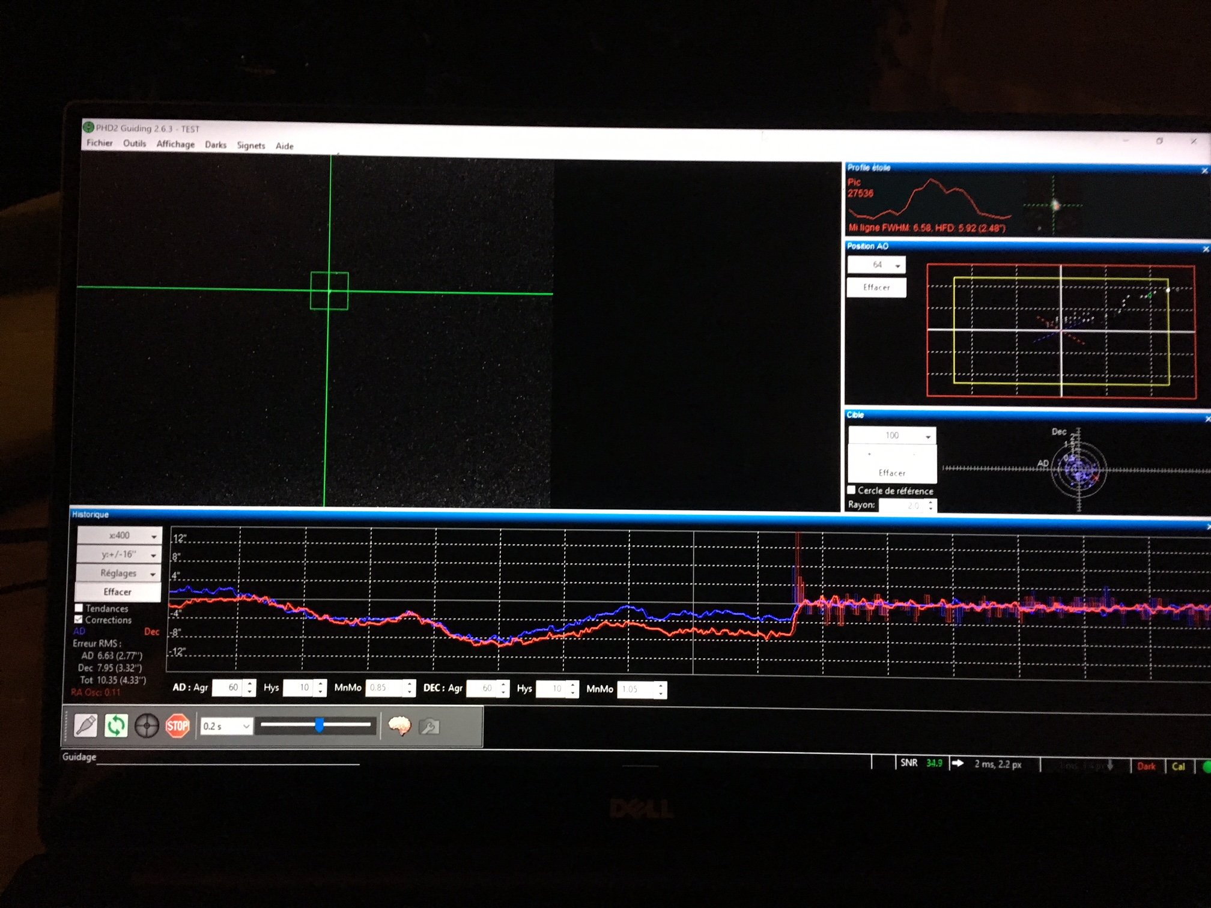Image resolution: width=1211 pixels, height=908 pixels.
Task: Open the Outils menu
Action: [x=135, y=144]
